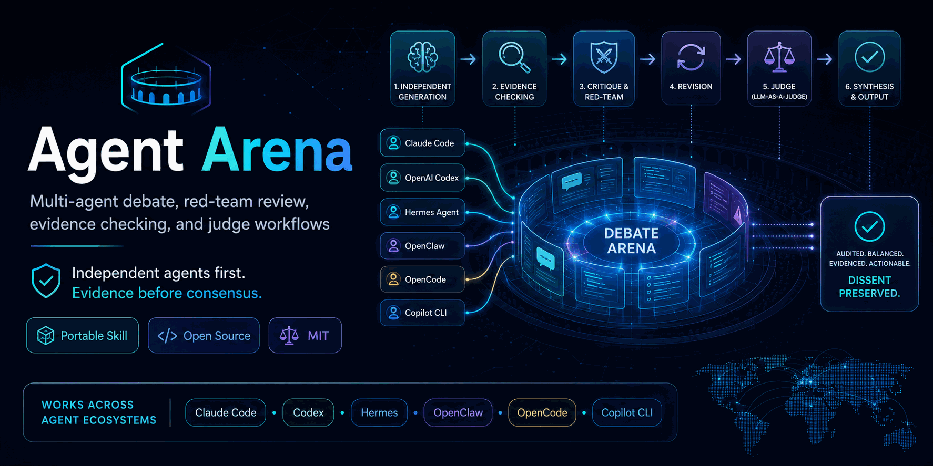Choose the Codex ecosystem pill
Screen dimensions: 933x466
coord(308,412)
